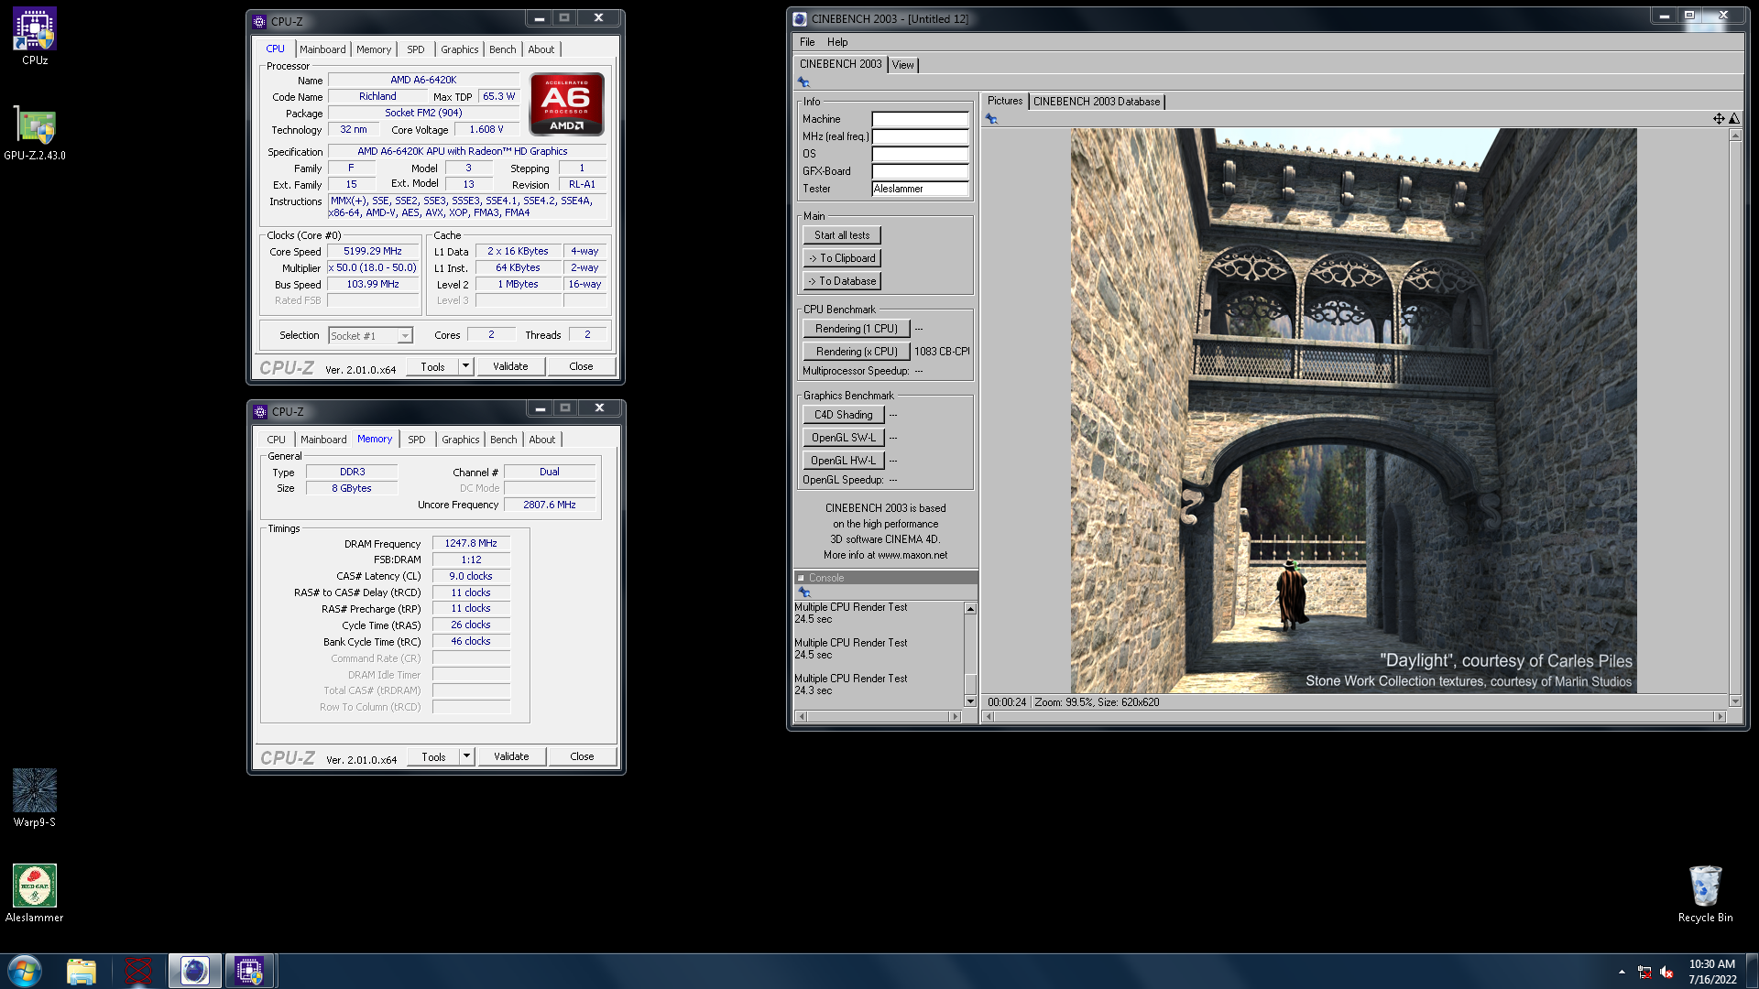Click Start all tests button
This screenshot has height=989, width=1759.
pyautogui.click(x=842, y=235)
